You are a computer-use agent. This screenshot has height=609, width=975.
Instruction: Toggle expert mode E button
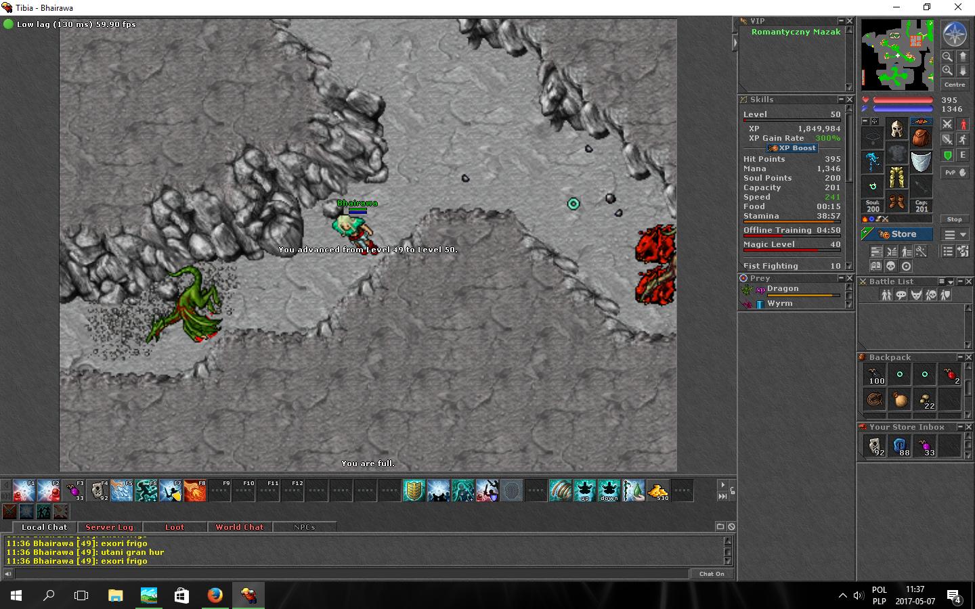(963, 156)
